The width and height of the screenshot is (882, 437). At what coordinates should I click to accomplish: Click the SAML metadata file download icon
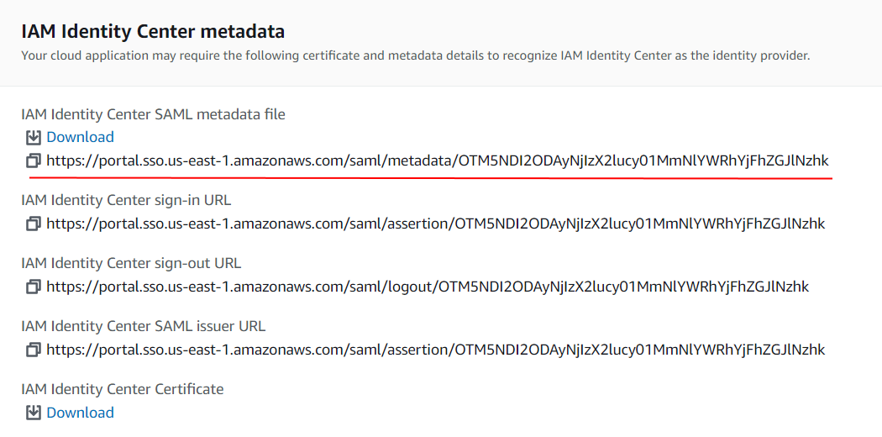34,137
